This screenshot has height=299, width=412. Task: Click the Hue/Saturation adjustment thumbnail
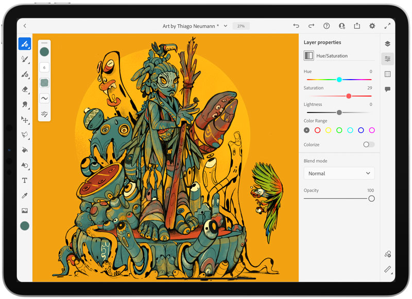(x=308, y=55)
